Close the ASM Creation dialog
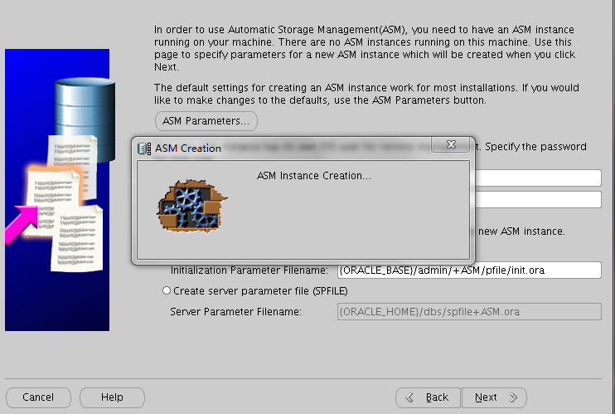This screenshot has width=615, height=414. [451, 144]
